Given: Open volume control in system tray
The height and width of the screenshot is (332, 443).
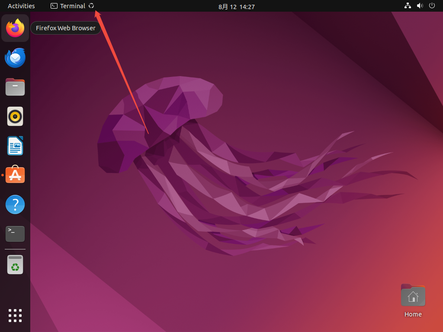Looking at the screenshot, I should pyautogui.click(x=420, y=6).
